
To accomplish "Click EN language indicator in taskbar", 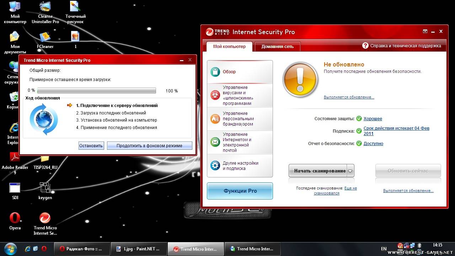I will pyautogui.click(x=384, y=249).
